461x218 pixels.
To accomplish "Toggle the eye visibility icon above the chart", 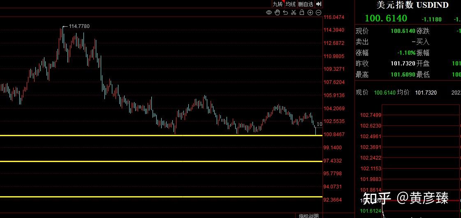I will [269, 12].
